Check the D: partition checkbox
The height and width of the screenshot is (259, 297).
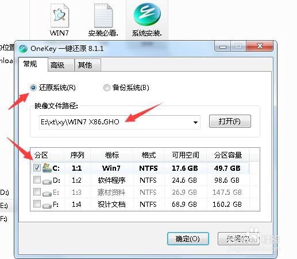click(x=37, y=180)
